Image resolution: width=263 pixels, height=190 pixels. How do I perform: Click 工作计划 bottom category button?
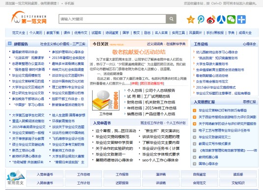point(83,183)
